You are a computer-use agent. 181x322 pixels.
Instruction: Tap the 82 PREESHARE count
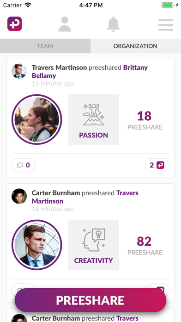click(x=145, y=245)
